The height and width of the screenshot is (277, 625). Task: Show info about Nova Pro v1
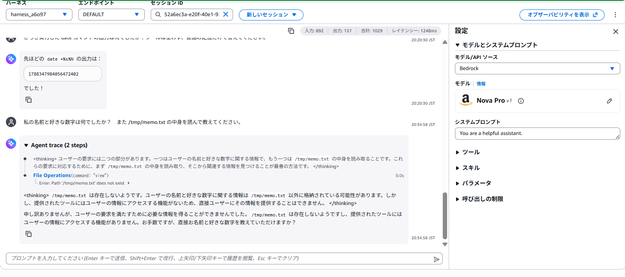coord(521,101)
